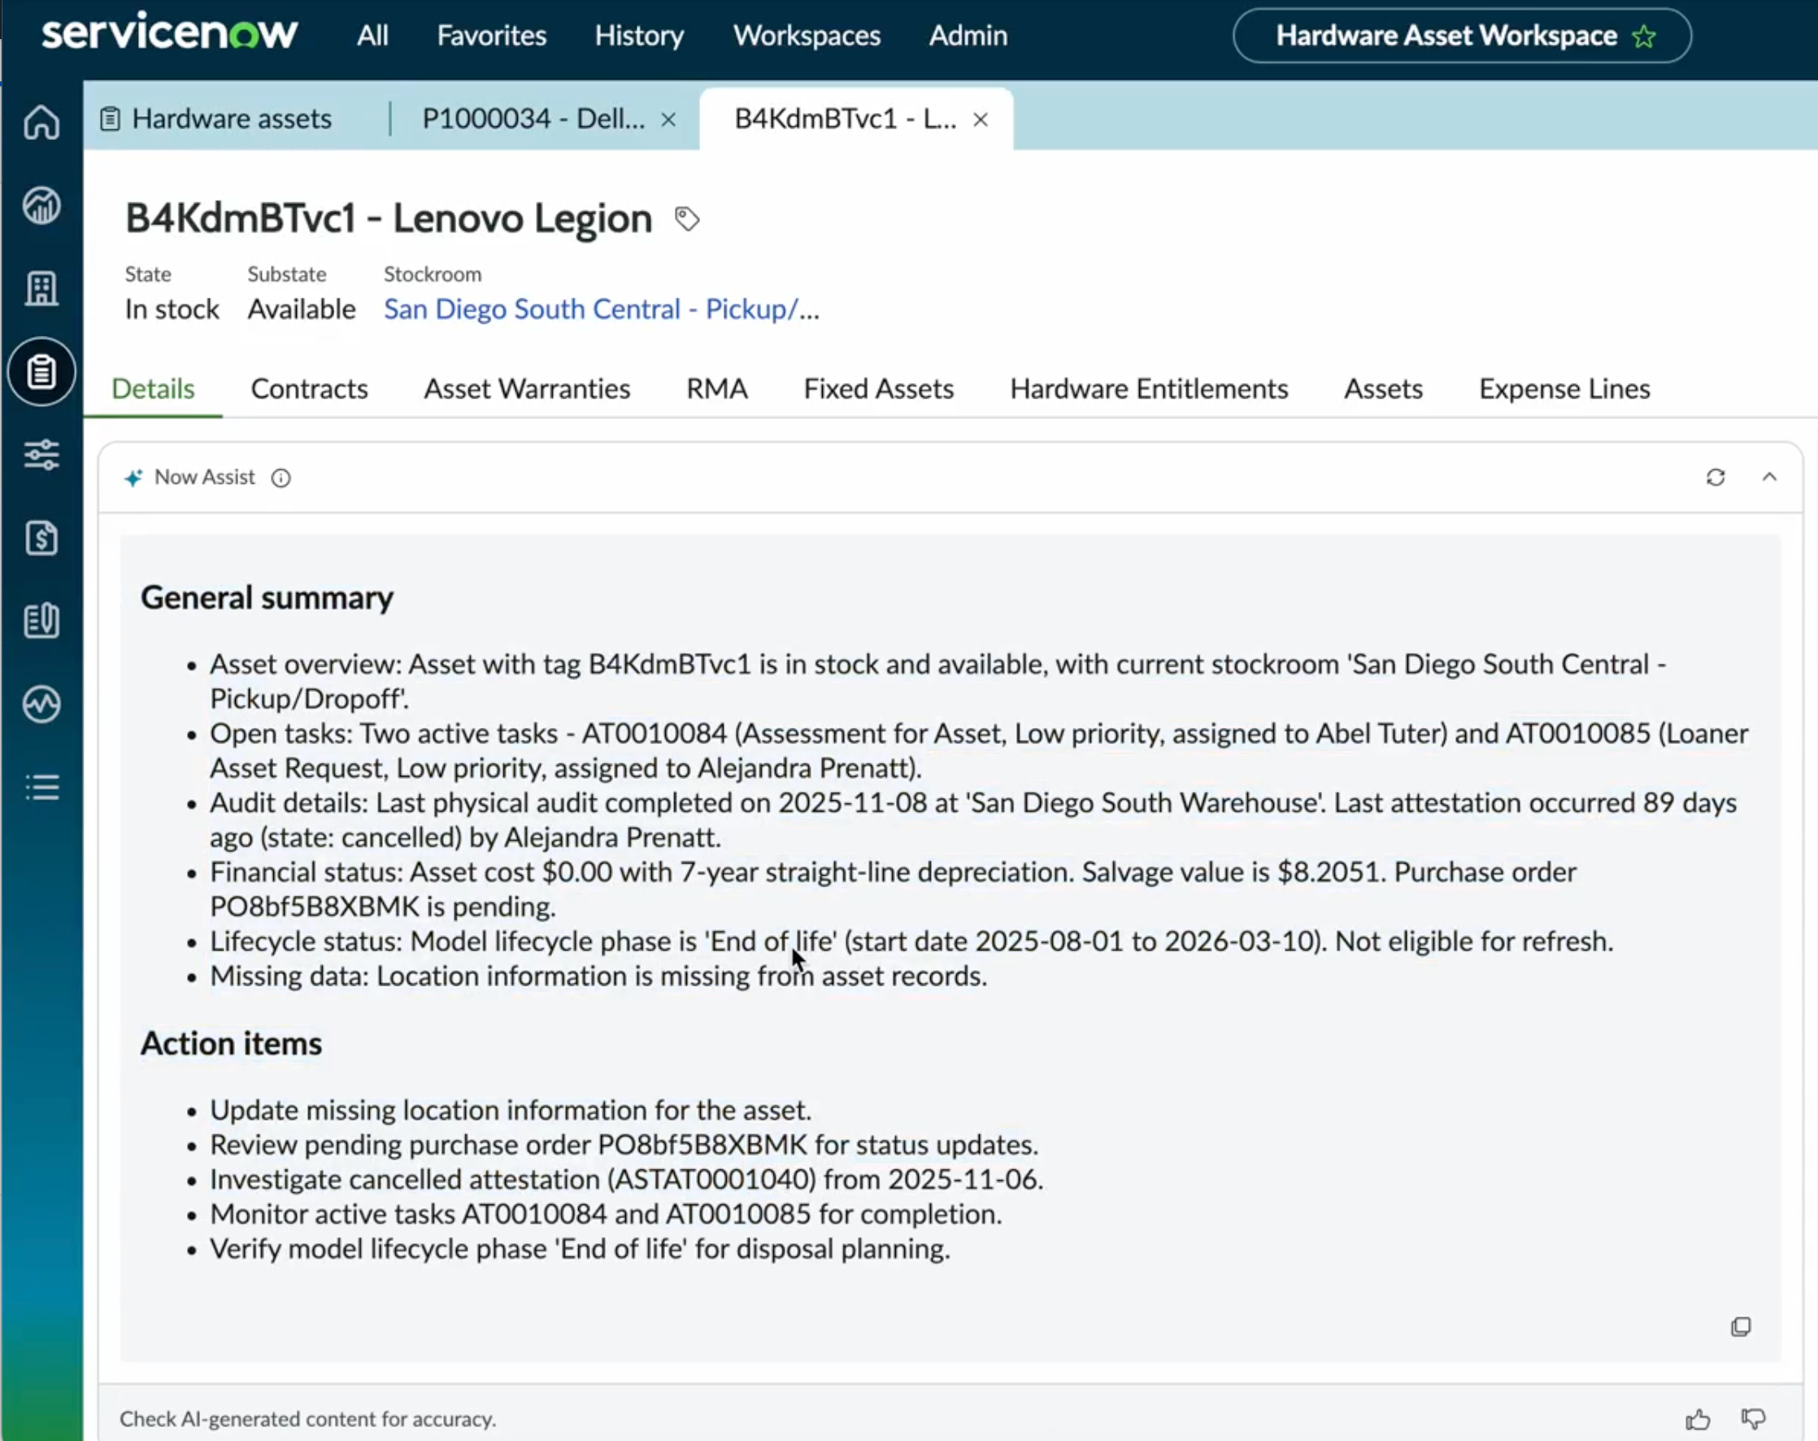Click the Hardware Asset Workspace button
1818x1441 pixels.
[x=1461, y=36]
